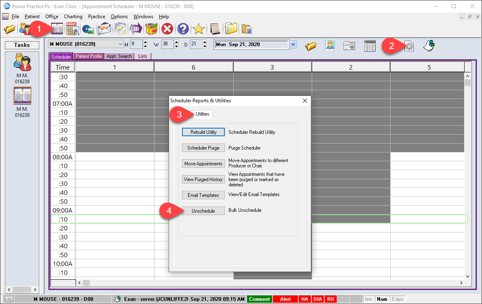Open the Options menu
The image size is (482, 304).
pos(119,17)
